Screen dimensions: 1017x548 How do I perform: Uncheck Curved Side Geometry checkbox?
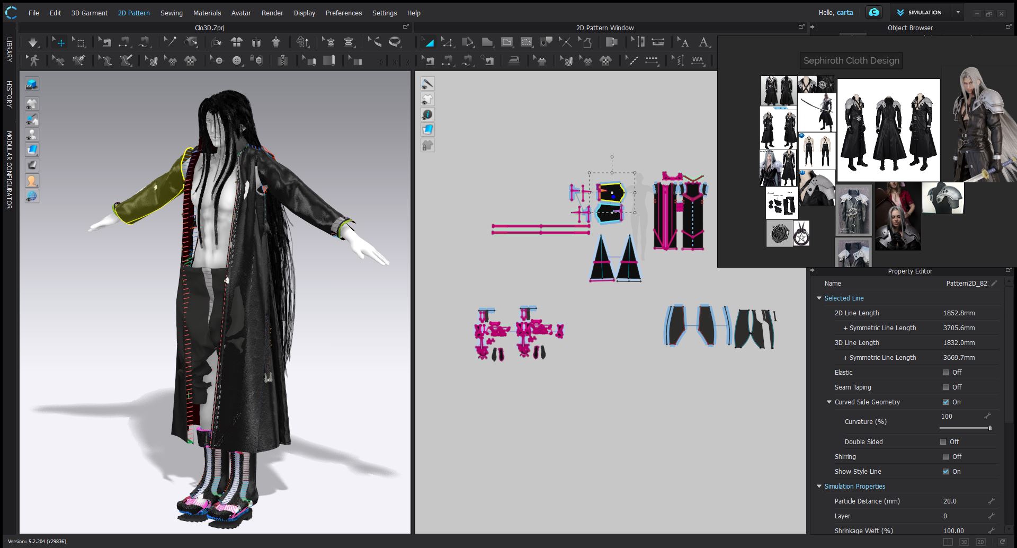coord(945,402)
